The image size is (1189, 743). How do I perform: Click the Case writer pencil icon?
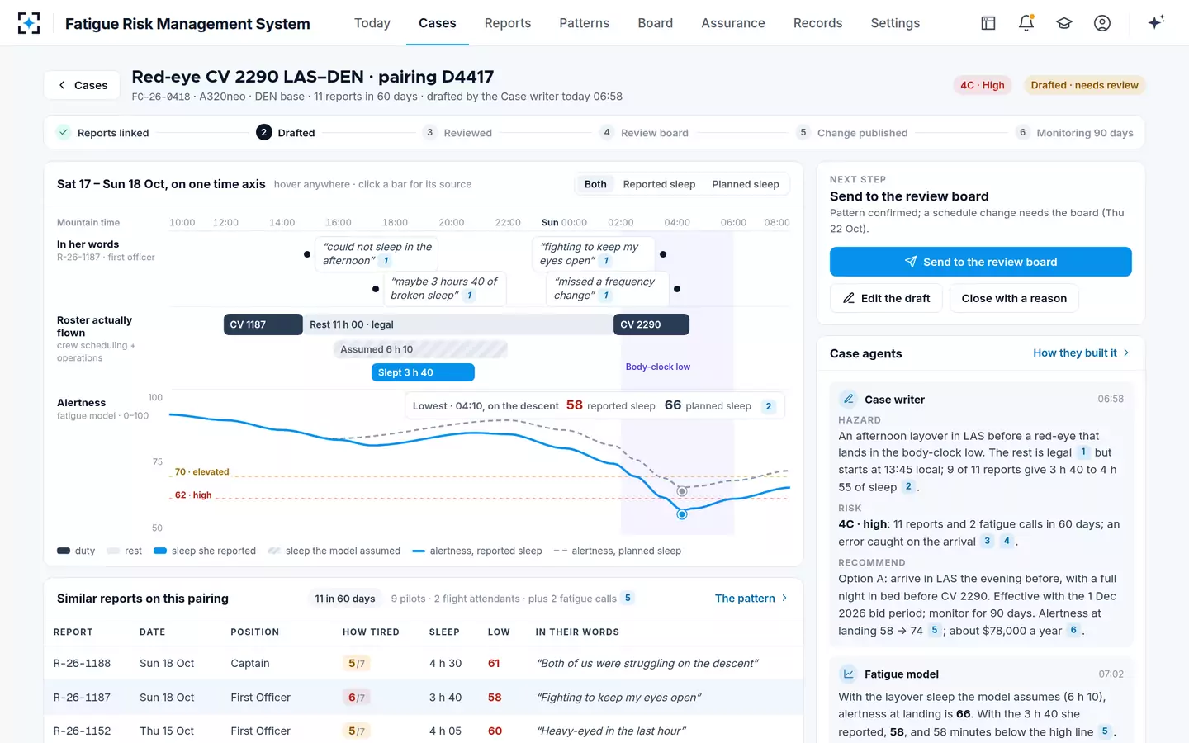click(x=848, y=400)
